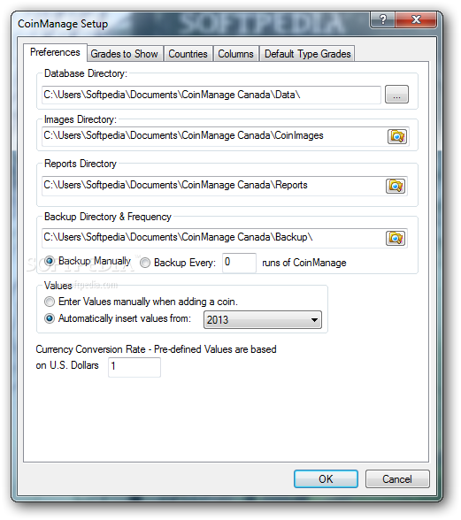Image resolution: width=461 pixels, height=520 pixels.
Task: Click the help question mark title button
Action: (382, 19)
